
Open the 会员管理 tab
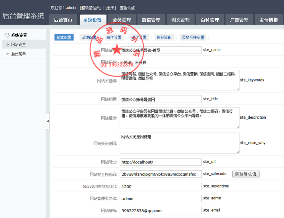tap(122, 20)
